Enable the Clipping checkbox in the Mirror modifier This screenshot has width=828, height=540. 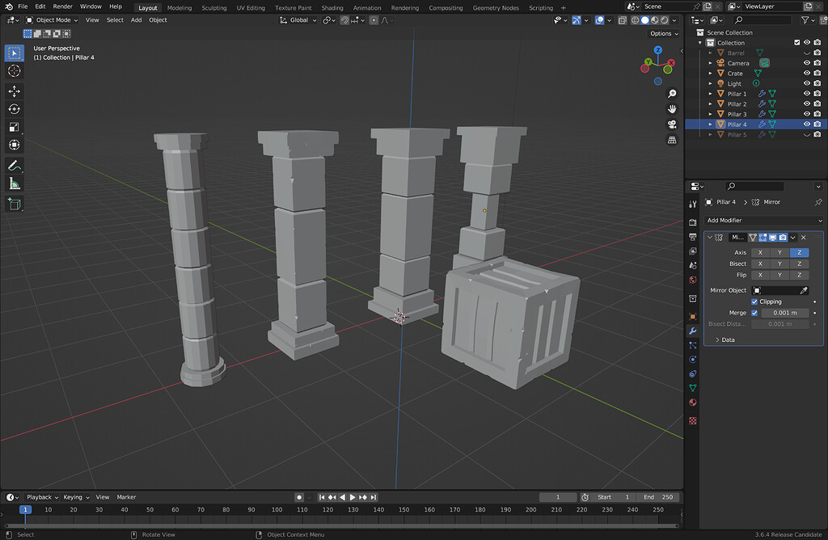(x=754, y=301)
